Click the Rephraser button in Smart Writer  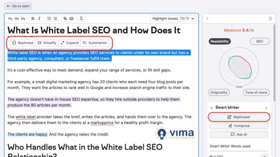(x=239, y=117)
